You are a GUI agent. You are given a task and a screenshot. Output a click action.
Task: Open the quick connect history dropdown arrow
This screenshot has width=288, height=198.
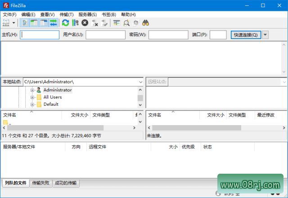pyautogui.click(x=265, y=35)
